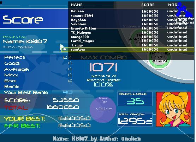The image size is (196, 142).
Task: Click the blue dancer icon for Hi-Scores
Action: coord(185,10)
